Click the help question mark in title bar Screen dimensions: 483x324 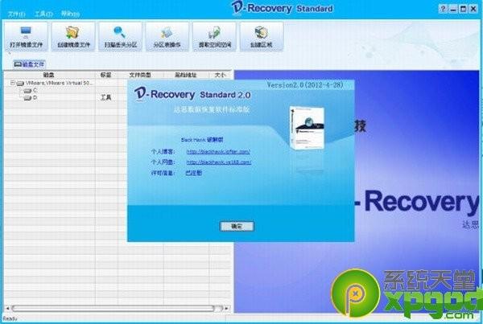pos(443,9)
